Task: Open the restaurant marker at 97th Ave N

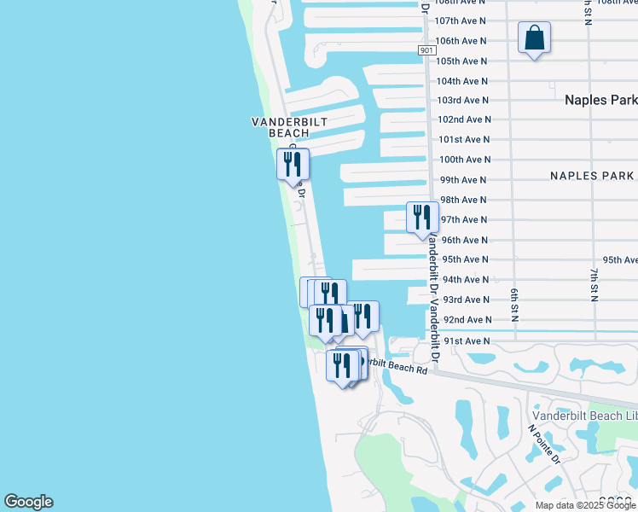Action: pos(422,220)
